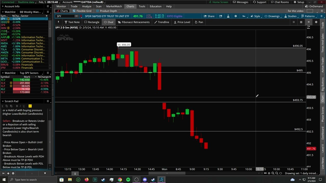The width and height of the screenshot is (326, 183).
Task: Switch to the four-cell grid layout
Action: [301, 22]
